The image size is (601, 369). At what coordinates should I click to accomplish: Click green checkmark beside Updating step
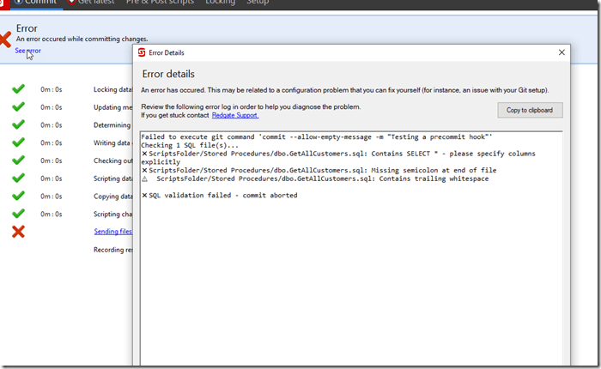pyautogui.click(x=18, y=107)
